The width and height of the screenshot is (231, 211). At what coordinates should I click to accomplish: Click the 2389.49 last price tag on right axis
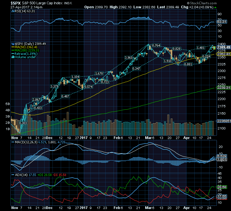click(x=224, y=47)
